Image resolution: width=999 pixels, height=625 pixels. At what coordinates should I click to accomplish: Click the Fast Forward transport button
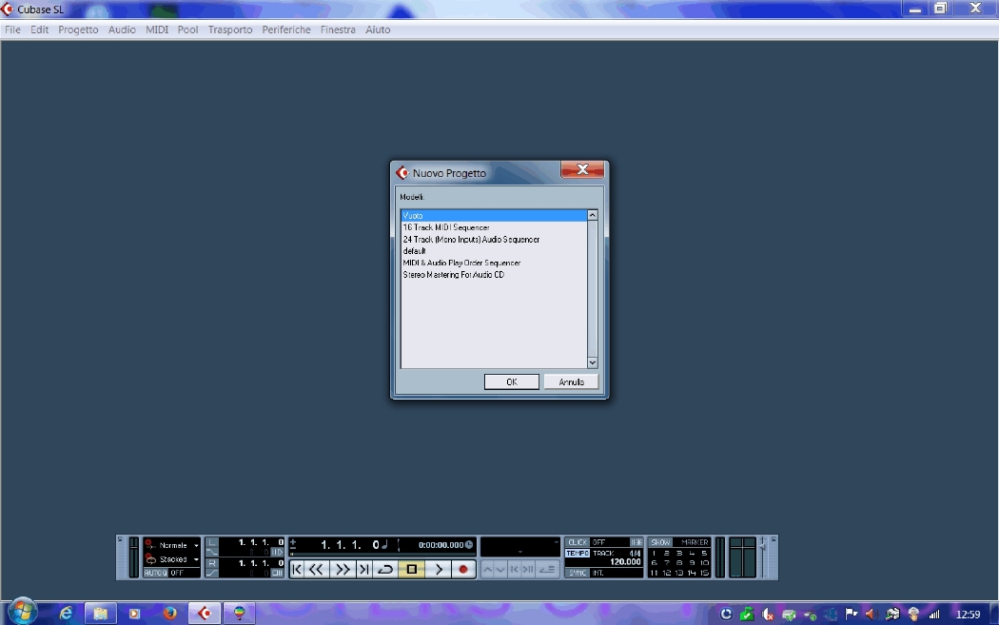pyautogui.click(x=343, y=569)
